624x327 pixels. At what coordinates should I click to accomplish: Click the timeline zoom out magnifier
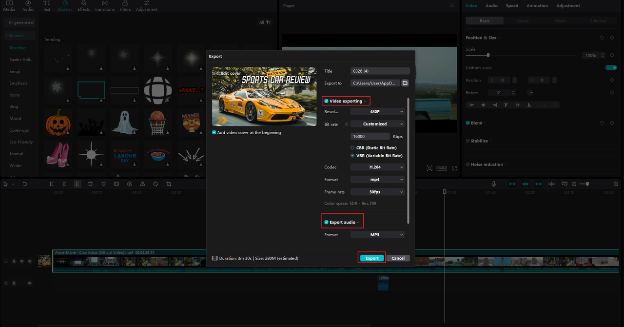(574, 184)
